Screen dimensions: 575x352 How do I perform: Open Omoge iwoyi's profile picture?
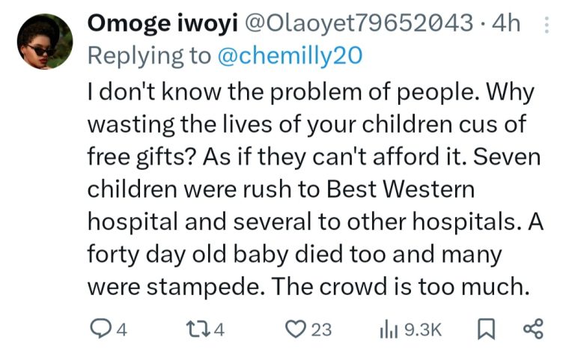43,43
